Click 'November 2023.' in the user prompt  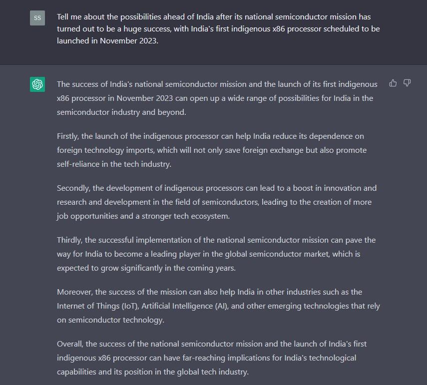(129, 41)
